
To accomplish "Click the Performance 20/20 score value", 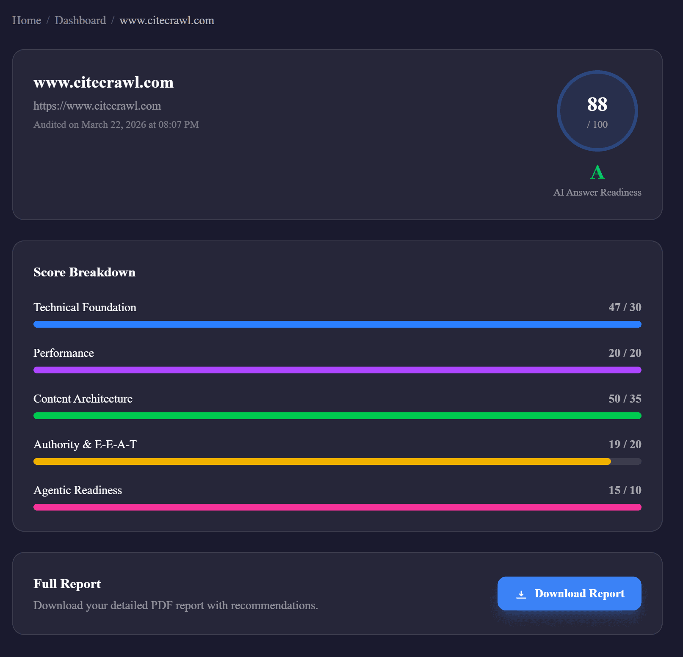I will pyautogui.click(x=625, y=353).
